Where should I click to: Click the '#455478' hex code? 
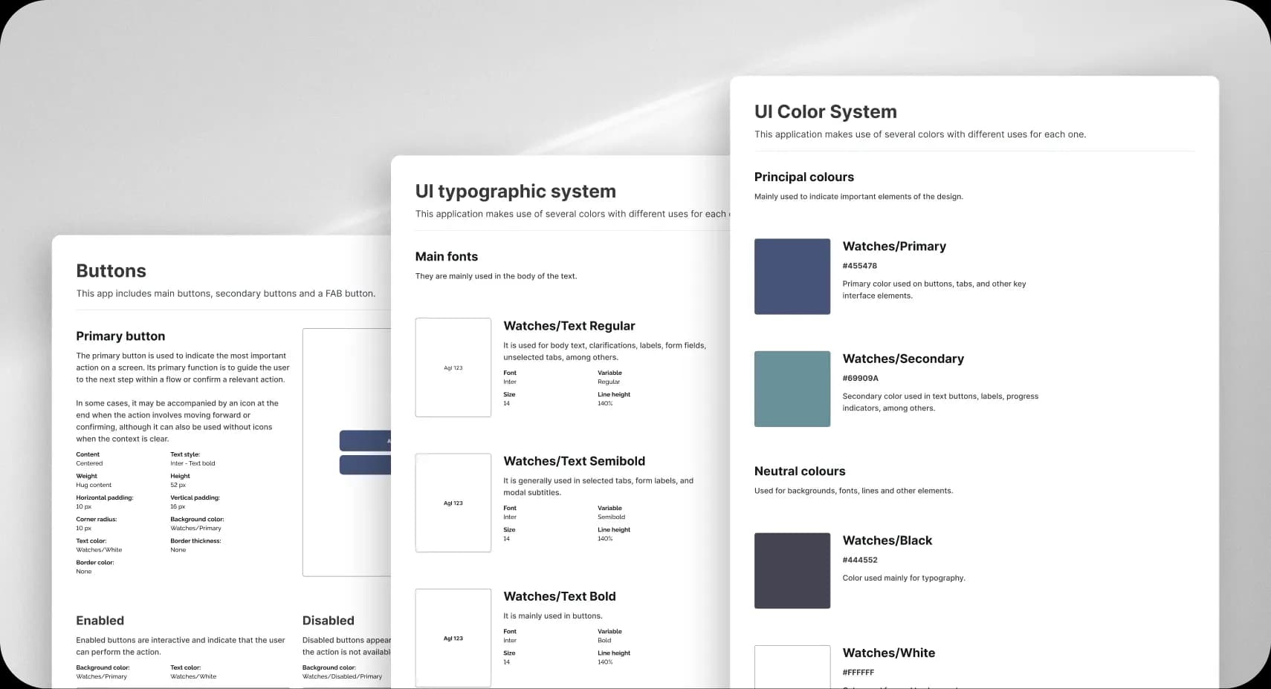[x=859, y=265]
